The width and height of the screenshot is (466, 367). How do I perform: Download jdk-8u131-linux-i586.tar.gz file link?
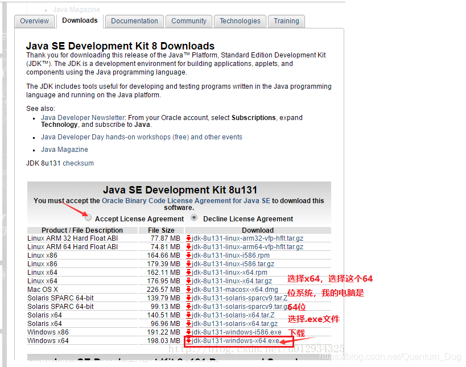coord(233,264)
